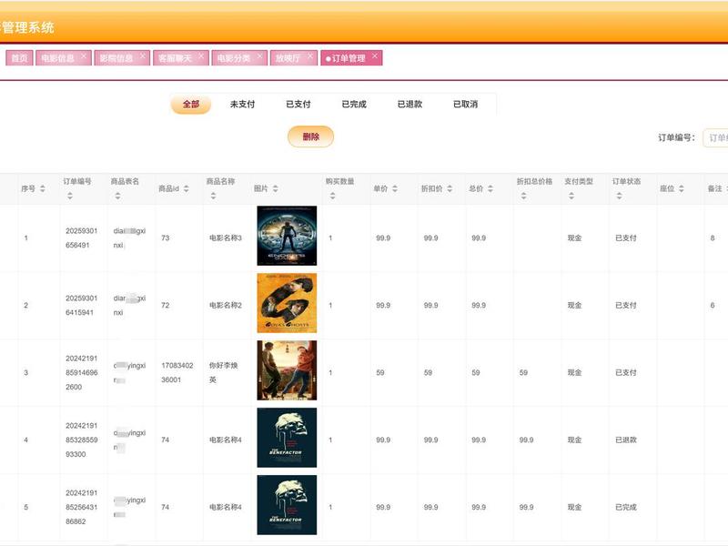This screenshot has width=728, height=546.
Task: Close the 放映厅 tab
Action: point(309,56)
